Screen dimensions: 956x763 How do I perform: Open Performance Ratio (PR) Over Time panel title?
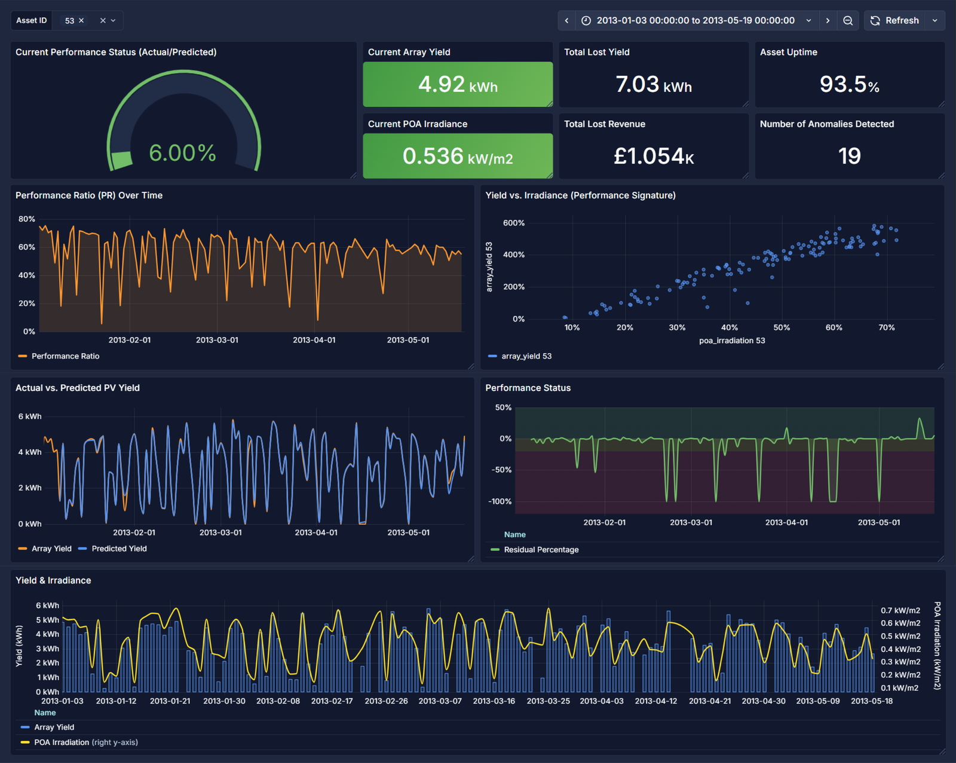pyautogui.click(x=89, y=195)
